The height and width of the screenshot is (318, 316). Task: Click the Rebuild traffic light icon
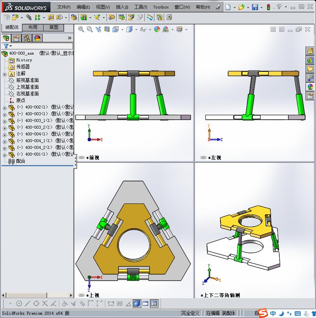coord(269,7)
